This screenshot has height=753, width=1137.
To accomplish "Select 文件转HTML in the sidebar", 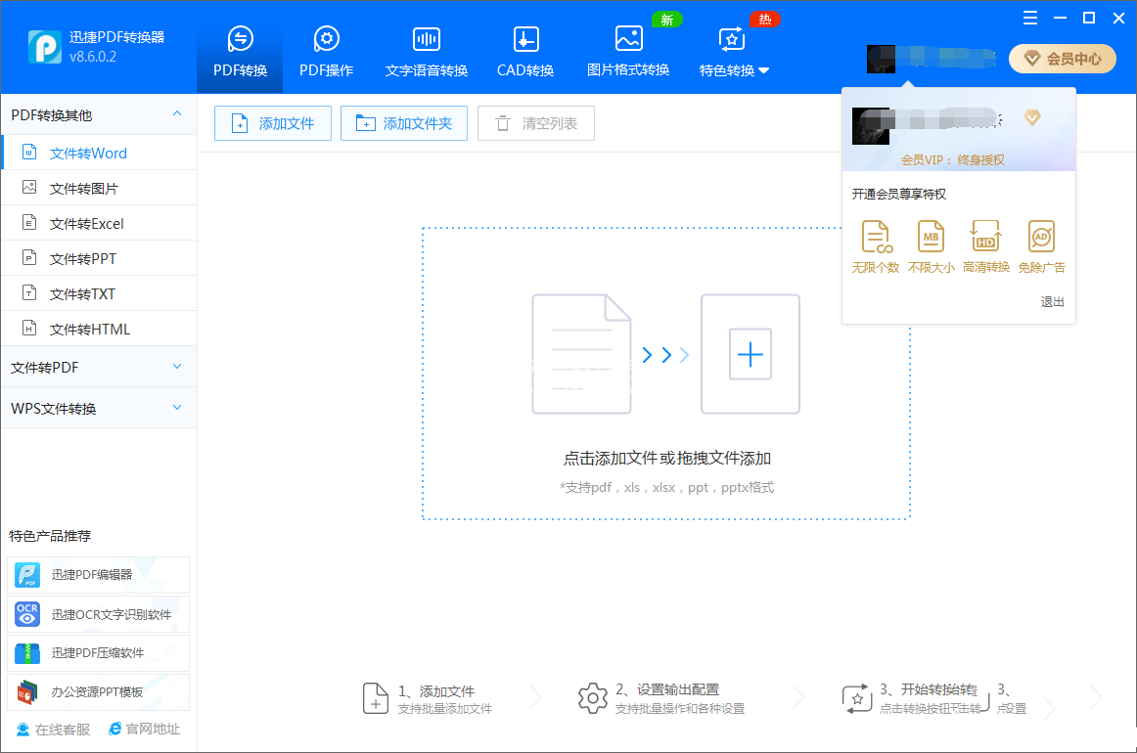I will pos(99,329).
